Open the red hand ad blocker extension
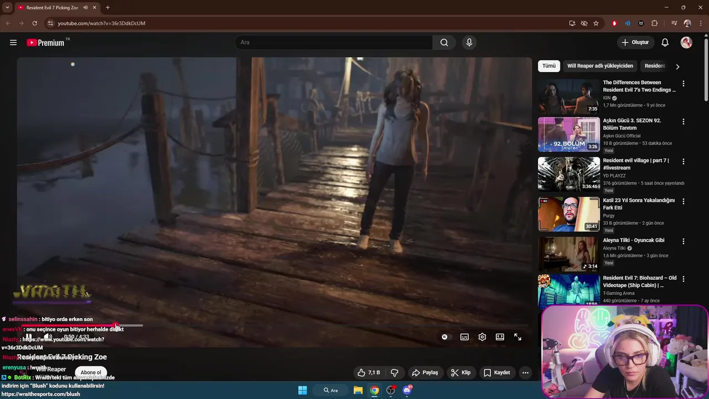709x399 pixels. tap(614, 23)
